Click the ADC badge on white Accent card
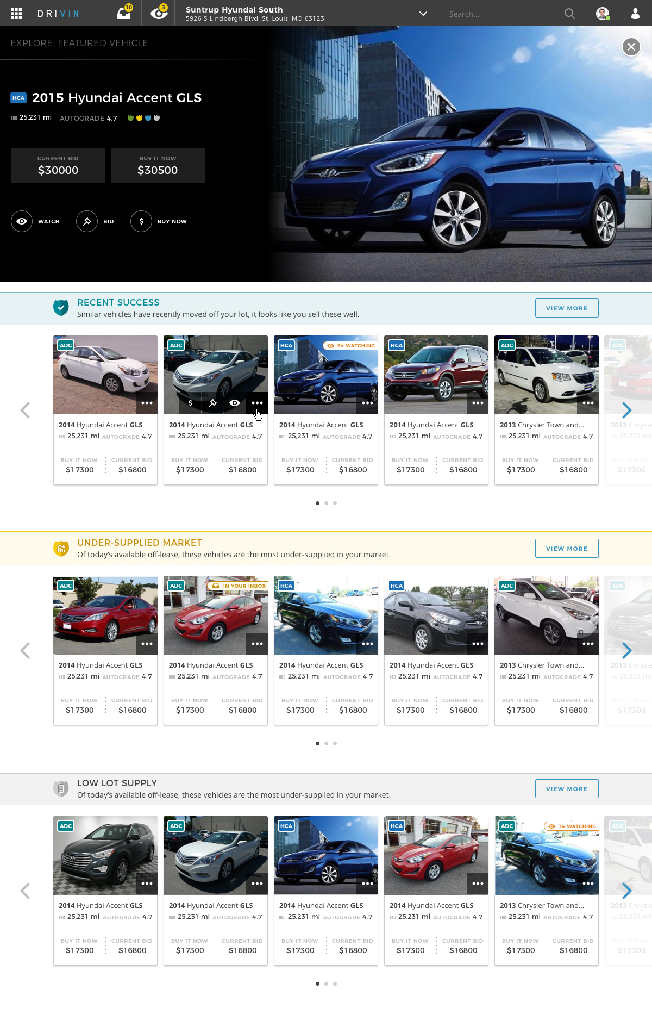This screenshot has height=1014, width=652. pos(66,345)
